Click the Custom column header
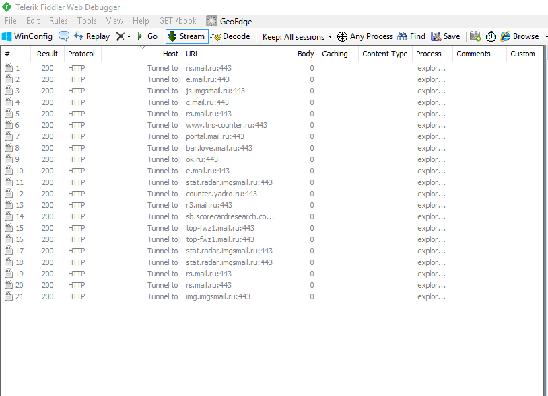 click(x=524, y=54)
